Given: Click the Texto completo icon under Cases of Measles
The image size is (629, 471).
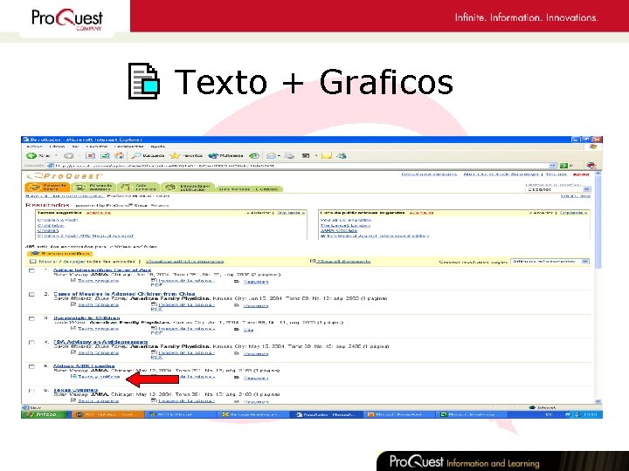Looking at the screenshot, I should [x=73, y=304].
